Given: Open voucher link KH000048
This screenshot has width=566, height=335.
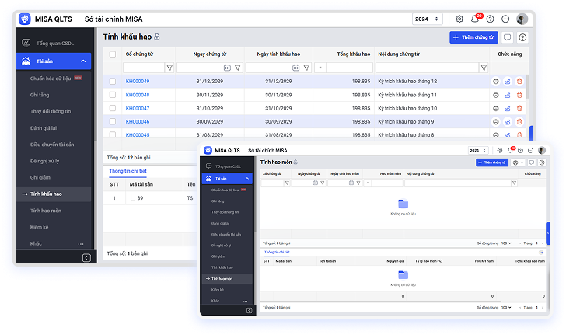Looking at the screenshot, I should click(x=137, y=95).
